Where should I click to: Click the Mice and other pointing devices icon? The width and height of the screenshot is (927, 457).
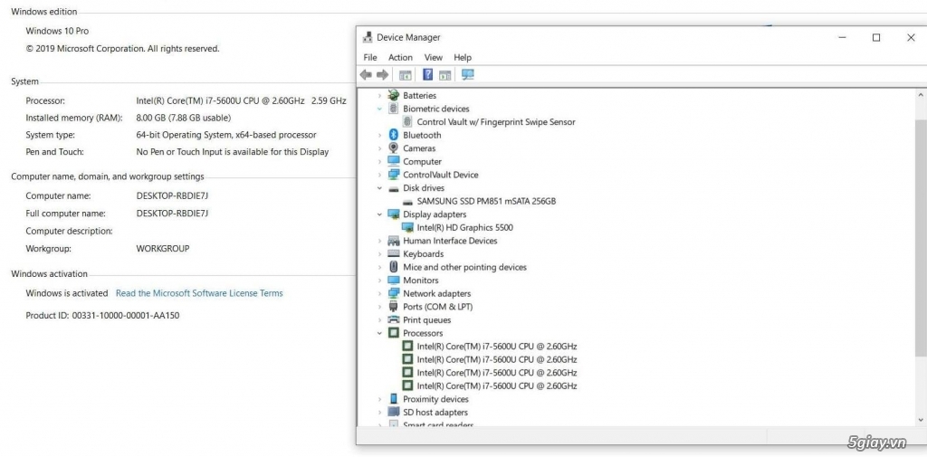tap(393, 267)
